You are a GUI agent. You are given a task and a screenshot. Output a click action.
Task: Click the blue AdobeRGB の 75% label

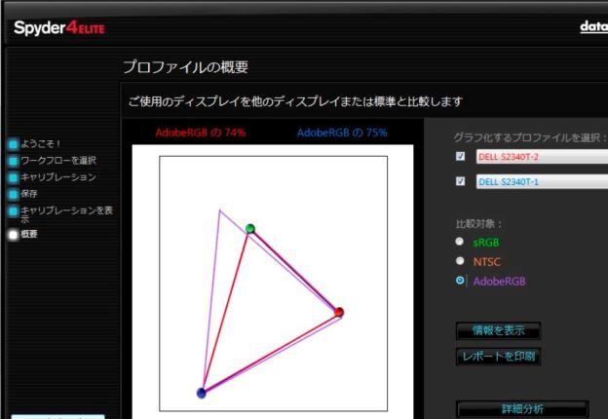342,133
